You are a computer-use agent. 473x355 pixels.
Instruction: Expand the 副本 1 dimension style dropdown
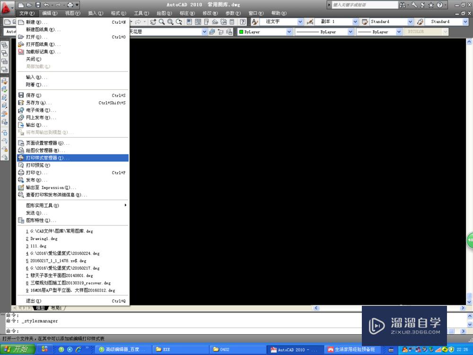(x=355, y=22)
